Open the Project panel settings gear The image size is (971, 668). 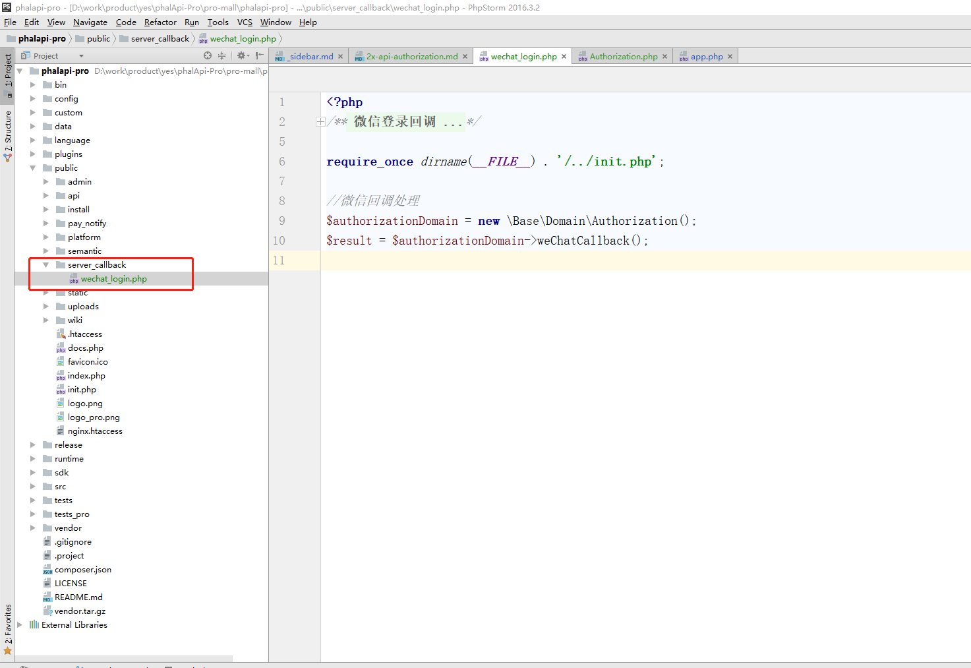click(x=241, y=56)
